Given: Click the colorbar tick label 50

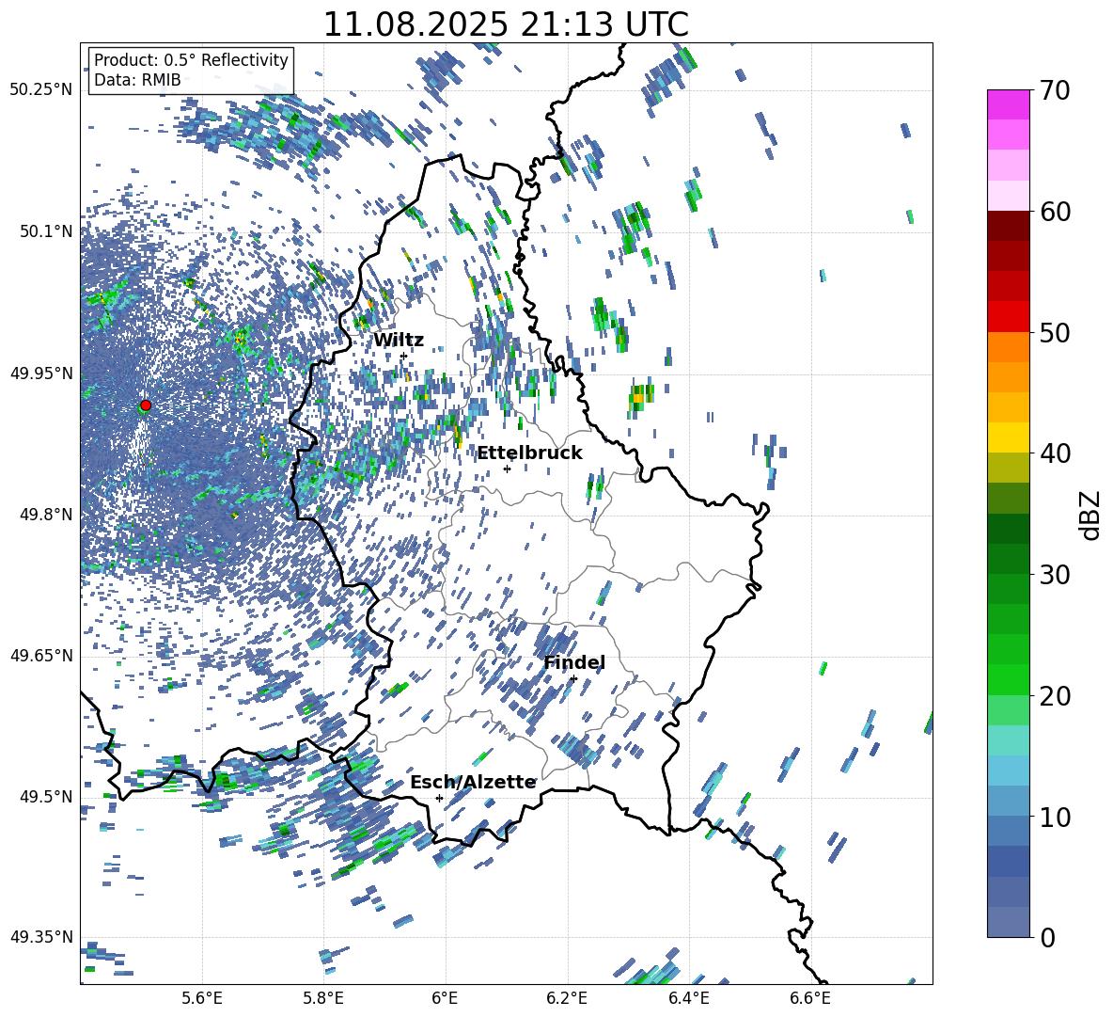Looking at the screenshot, I should (1056, 332).
